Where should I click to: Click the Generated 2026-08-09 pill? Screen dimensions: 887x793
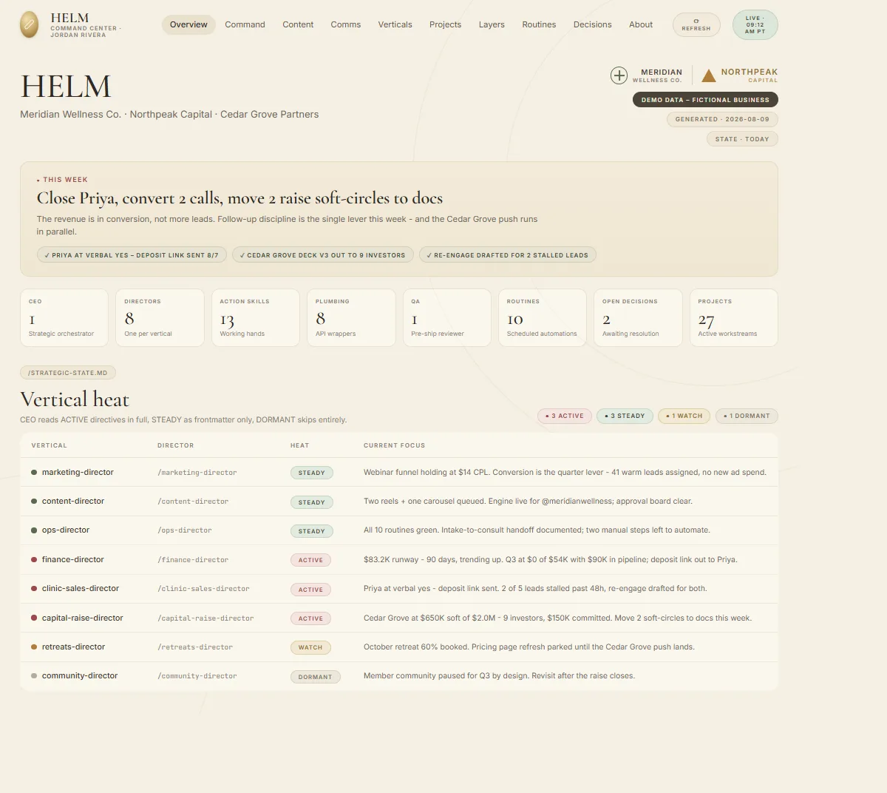(722, 119)
